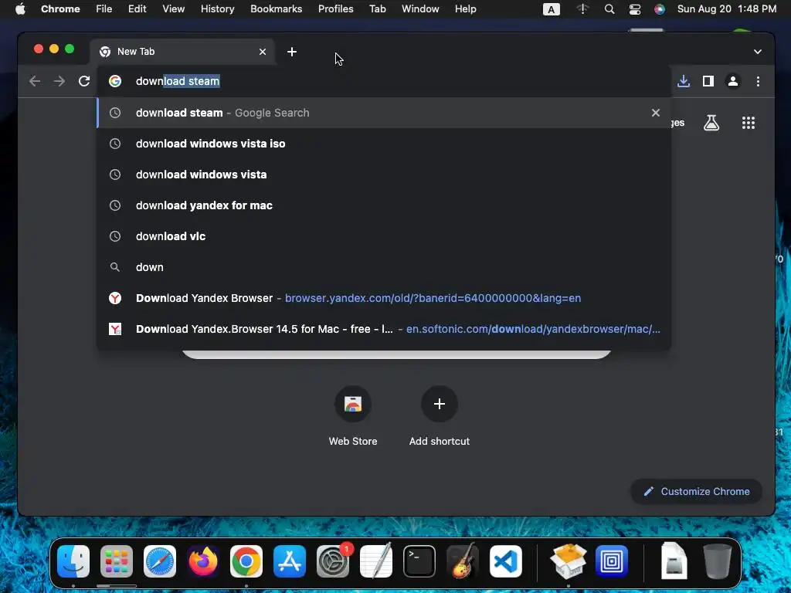
Task: Choose download vlc suggestion
Action: pos(383,236)
